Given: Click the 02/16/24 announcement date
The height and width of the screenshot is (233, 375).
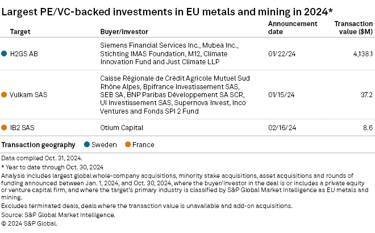Looking at the screenshot, I should click(282, 129).
